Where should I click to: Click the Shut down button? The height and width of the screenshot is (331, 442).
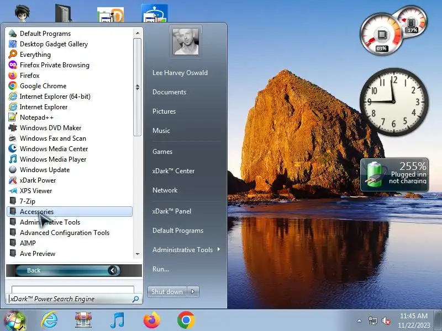tap(167, 292)
